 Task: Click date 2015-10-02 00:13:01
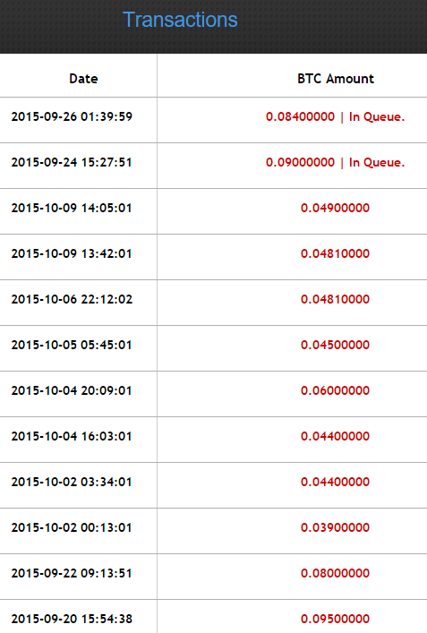(72, 527)
